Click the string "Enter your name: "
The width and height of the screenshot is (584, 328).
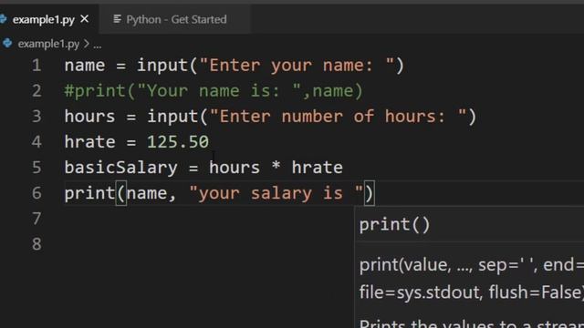297,66
